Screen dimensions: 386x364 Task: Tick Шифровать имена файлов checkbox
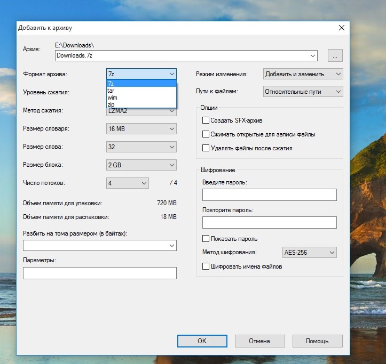tap(206, 266)
